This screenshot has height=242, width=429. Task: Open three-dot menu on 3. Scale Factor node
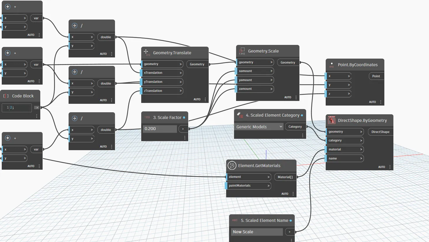(185, 138)
